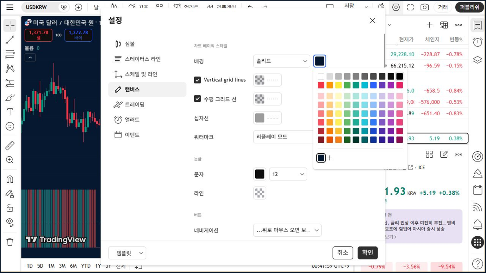This screenshot has width=486, height=273.
Task: Select the text annotation tool
Action: (10, 112)
